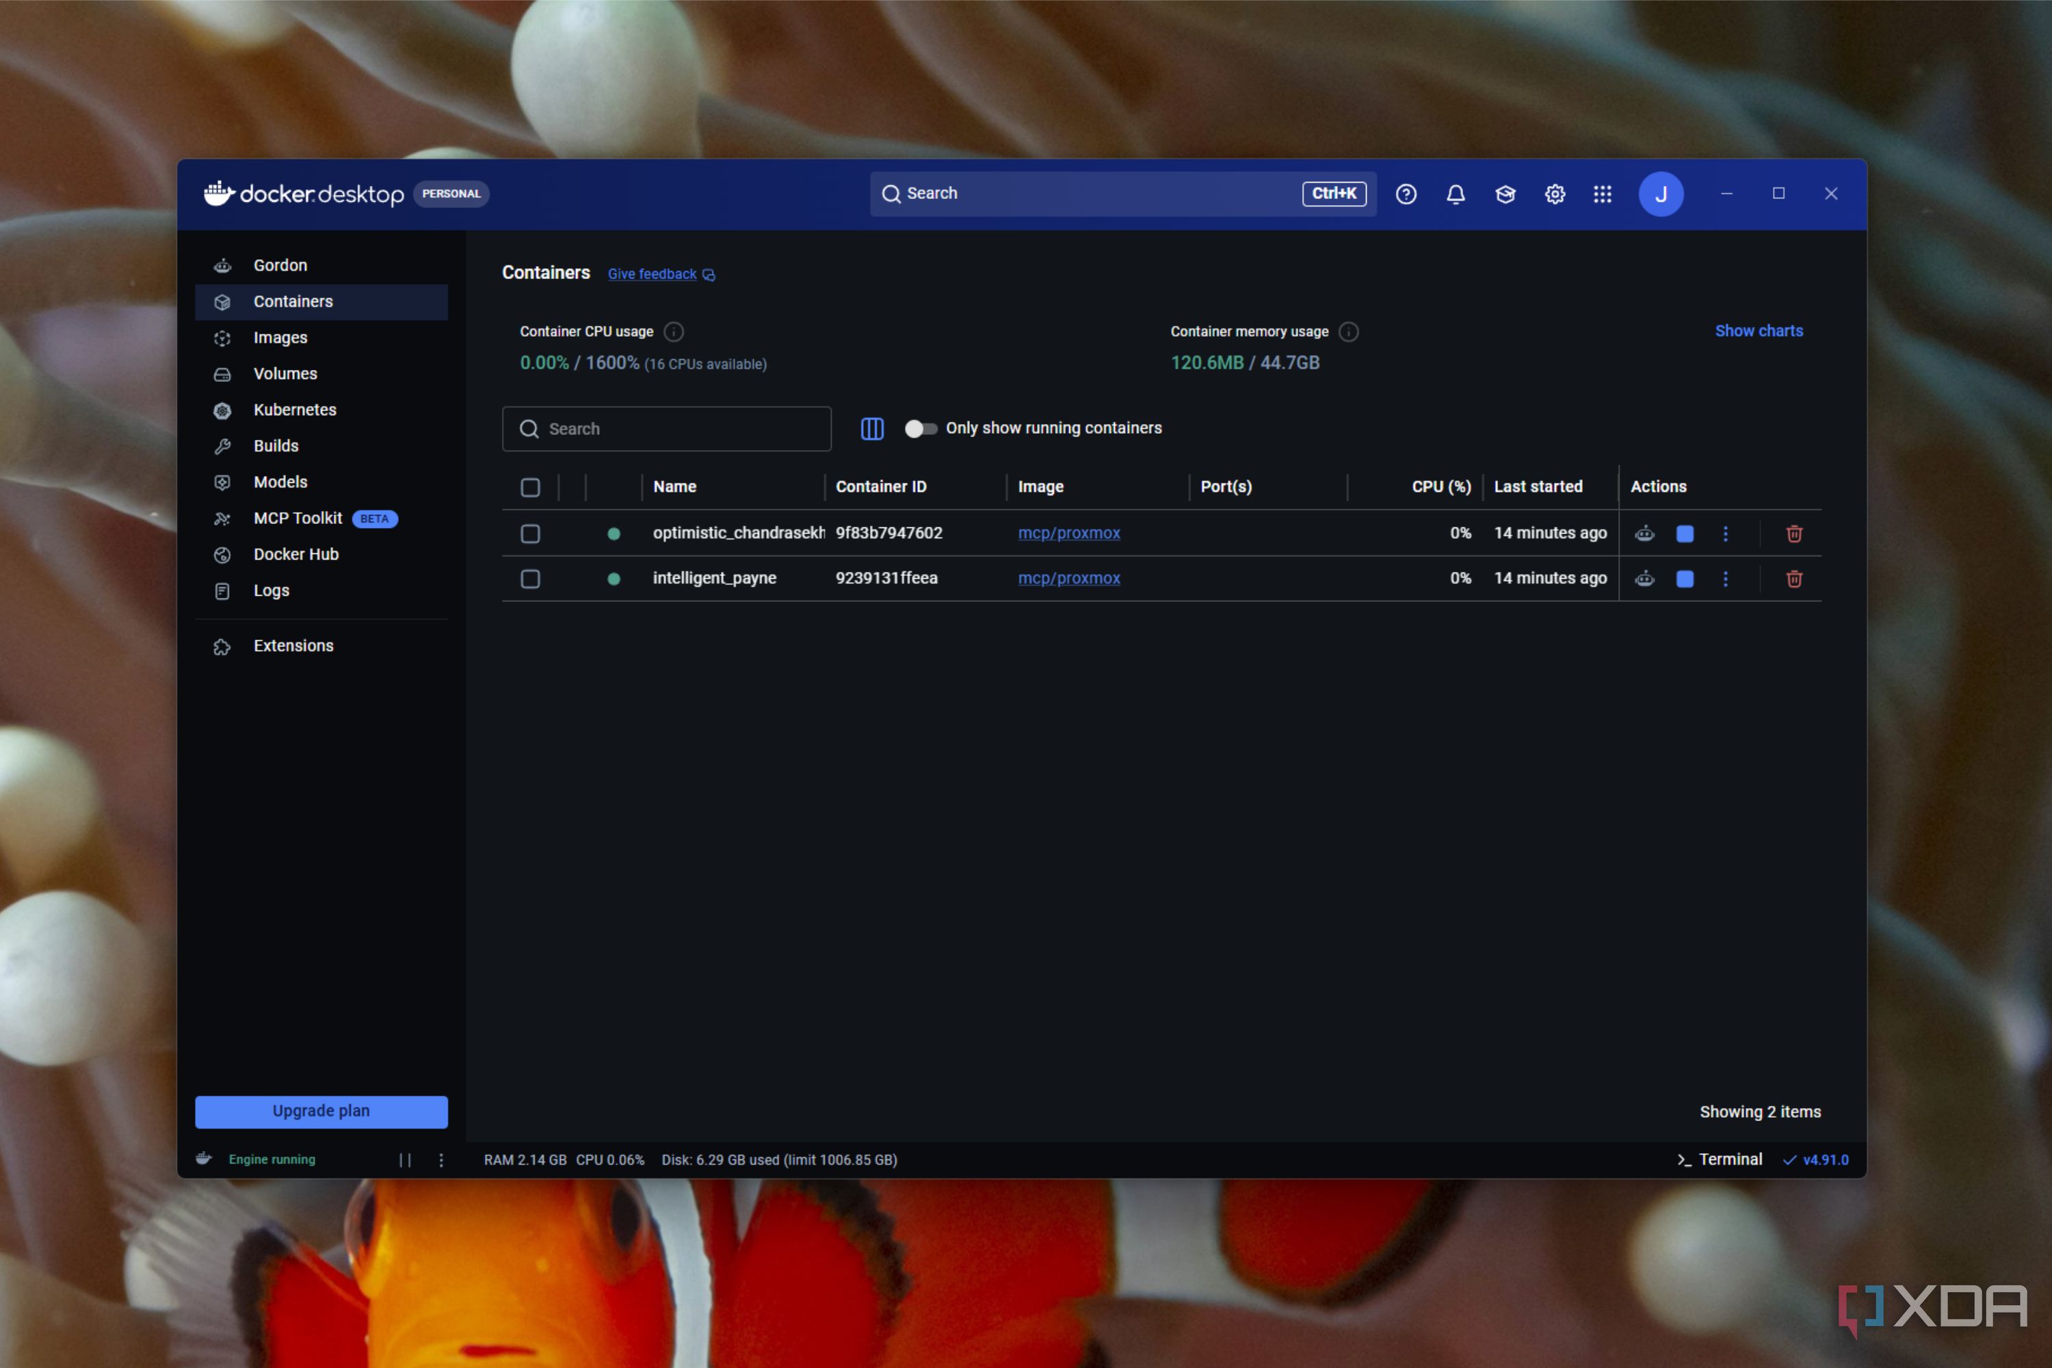This screenshot has width=2052, height=1368.
Task: Open engine options three-dot menu
Action: pos(440,1159)
